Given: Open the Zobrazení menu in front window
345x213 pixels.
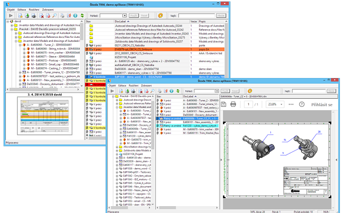Looking at the screenshot, I should tap(146, 86).
